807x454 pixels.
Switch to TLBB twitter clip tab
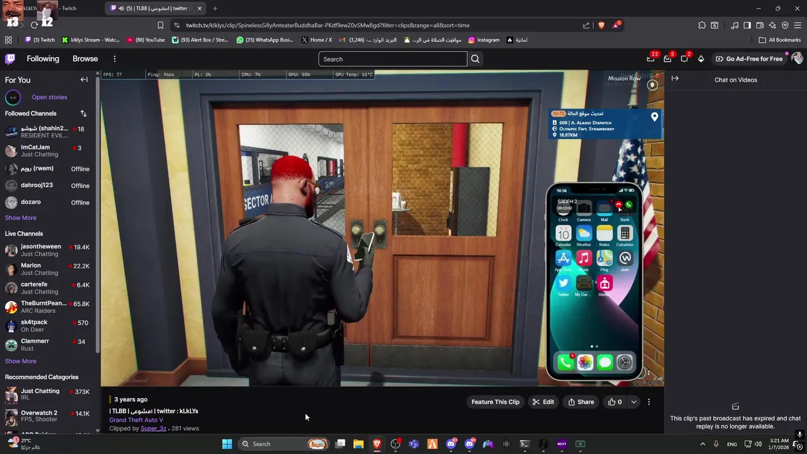[x=156, y=8]
